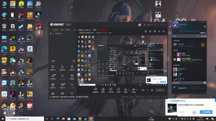Open the 美颜 mode pill next to logo
The image size is (216, 121).
pos(69,24)
